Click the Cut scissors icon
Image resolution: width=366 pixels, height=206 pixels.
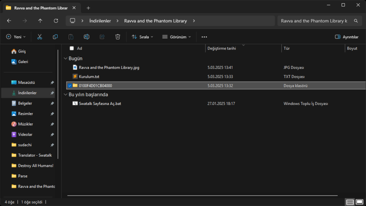(x=40, y=37)
